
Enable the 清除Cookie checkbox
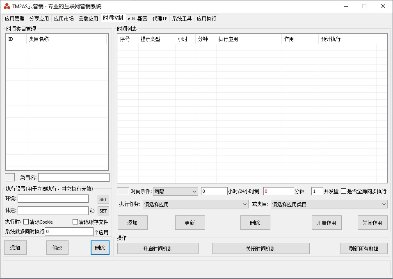pyautogui.click(x=26, y=222)
